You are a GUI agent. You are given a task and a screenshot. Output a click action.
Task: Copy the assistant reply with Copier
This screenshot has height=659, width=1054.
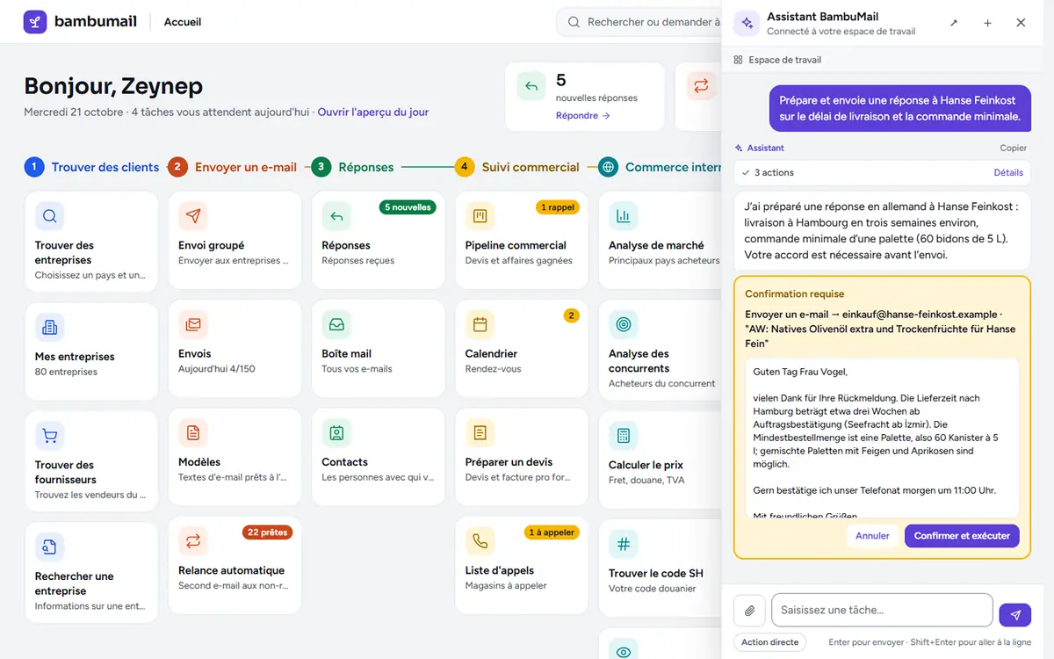coord(1014,148)
